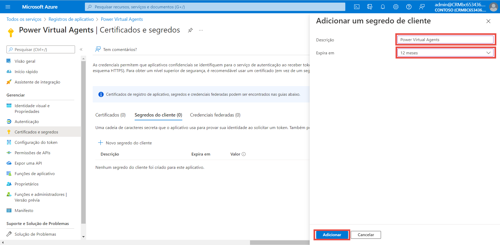Focus the sidebar Pesquisar (Ctrl+/) box
The image size is (500, 245).
click(x=41, y=49)
